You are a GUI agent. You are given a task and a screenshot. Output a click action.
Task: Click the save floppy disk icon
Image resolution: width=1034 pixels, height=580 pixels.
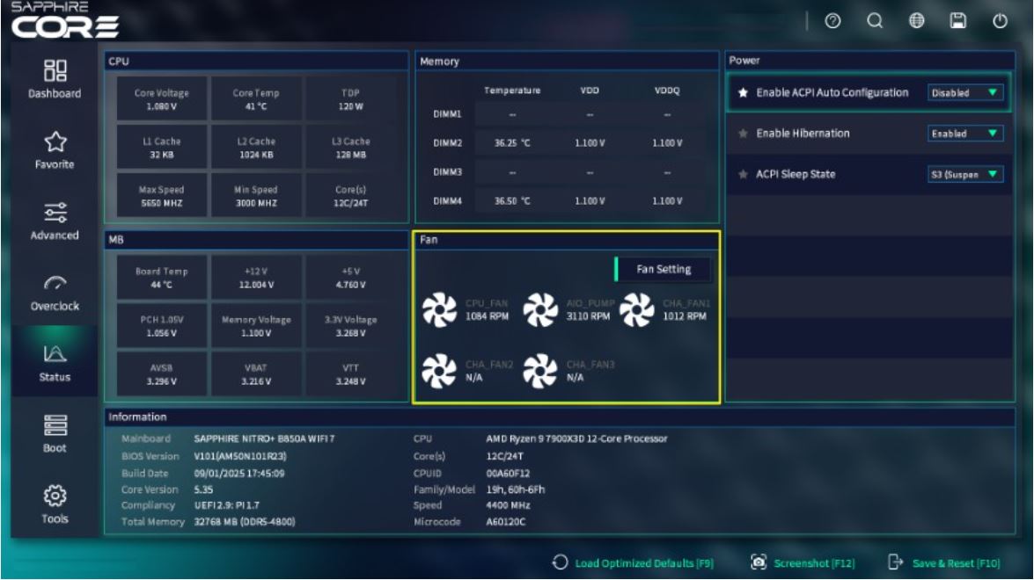958,23
